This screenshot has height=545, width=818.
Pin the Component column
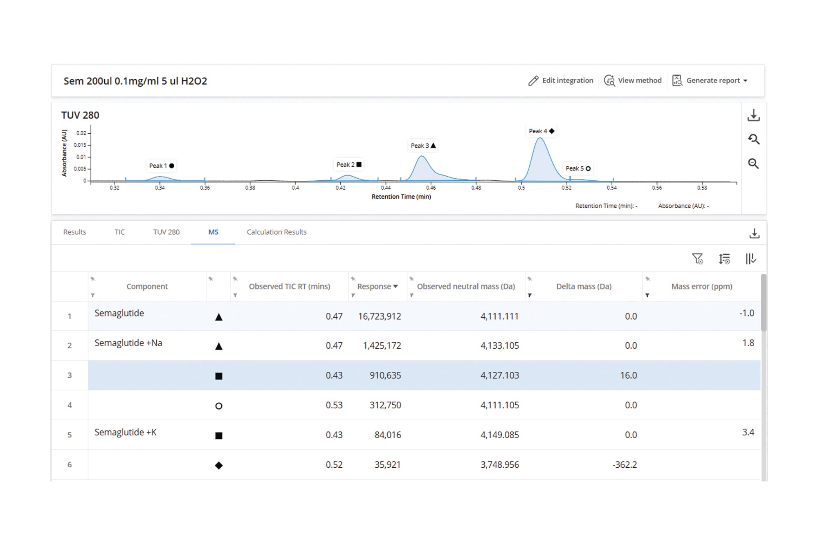pos(93,279)
